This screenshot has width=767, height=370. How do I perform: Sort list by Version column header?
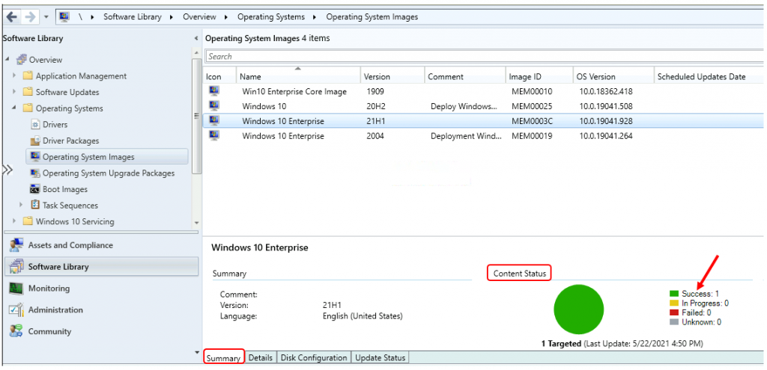coord(392,76)
